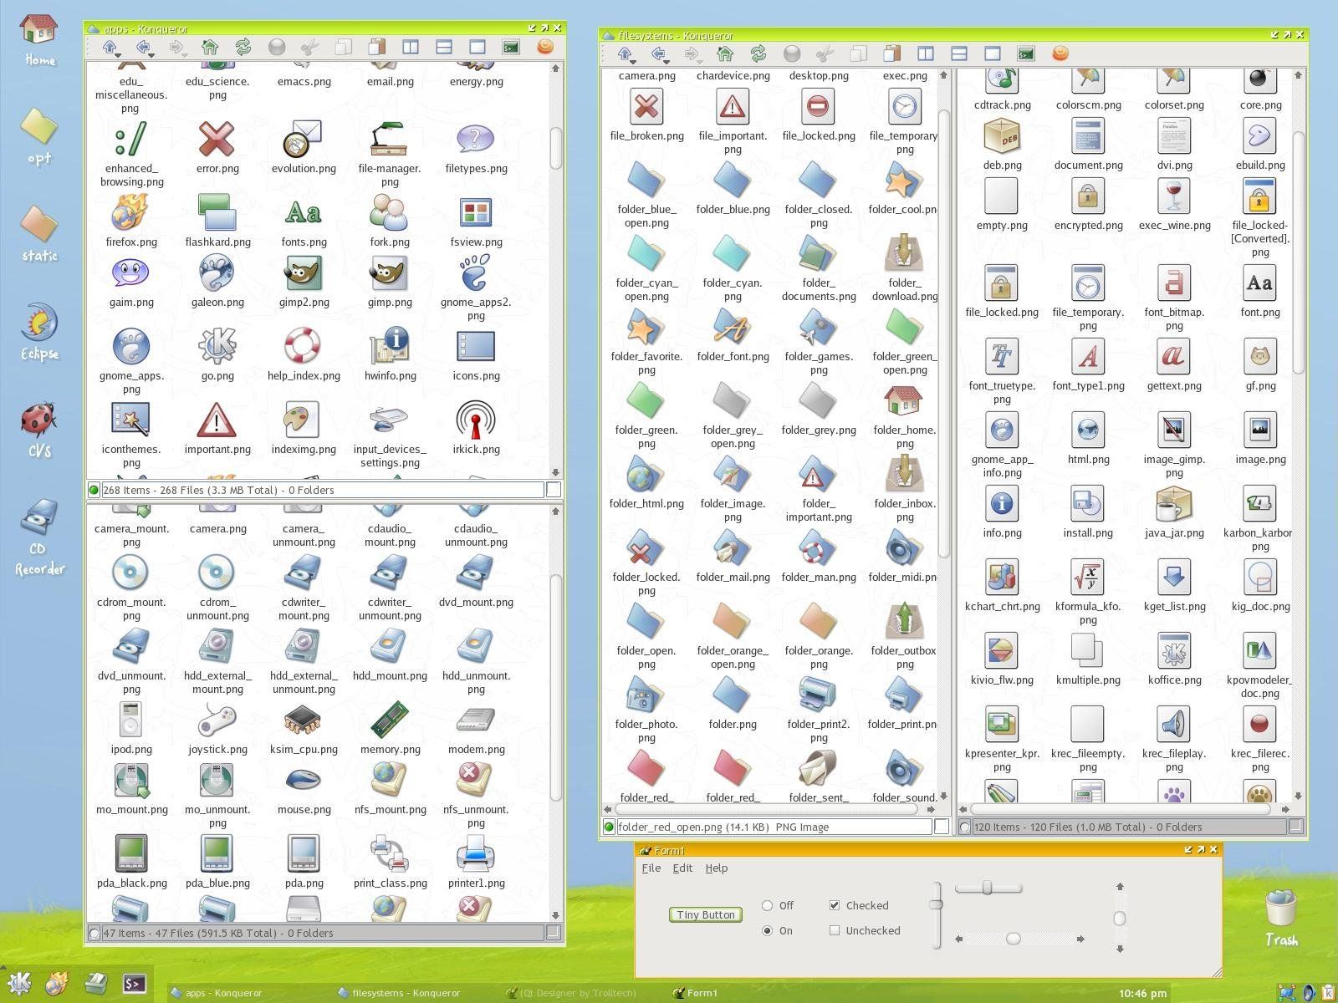This screenshot has width=1338, height=1003.
Task: Click orange Konqueror throbber in filesystems window
Action: click(1060, 53)
